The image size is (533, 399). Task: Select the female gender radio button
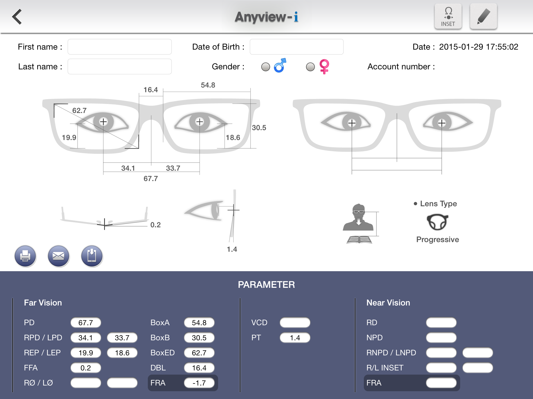pos(310,67)
